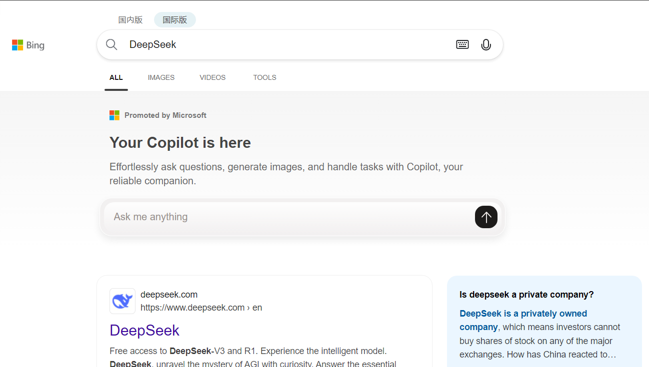649x367 pixels.
Task: Click the https://www.deepseek.com › en URL
Action: 201,308
